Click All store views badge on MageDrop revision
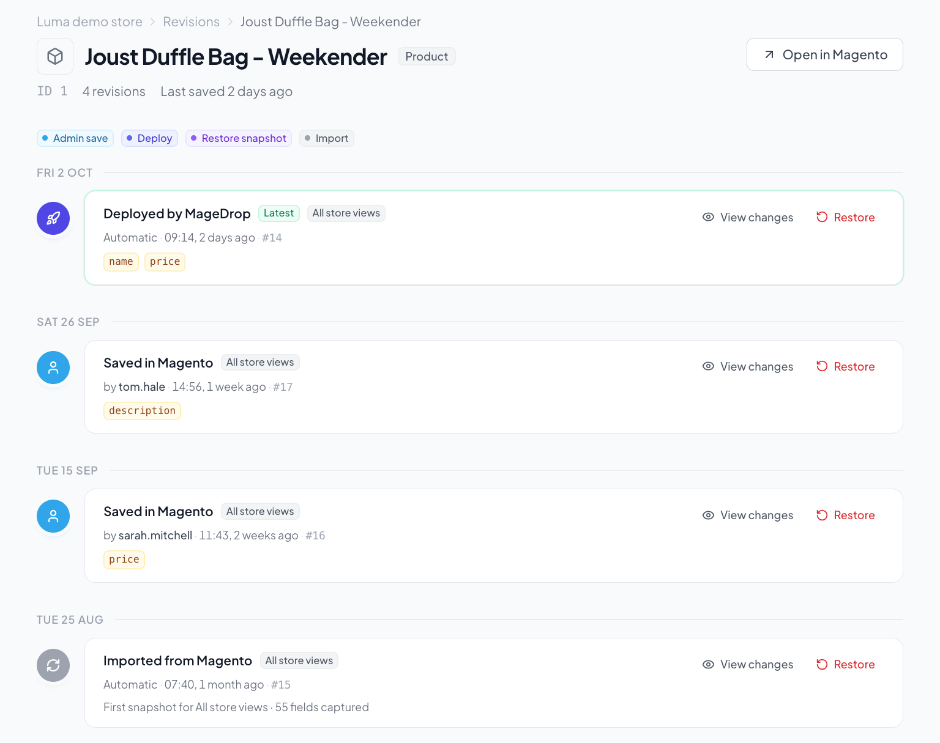The height and width of the screenshot is (743, 940). [346, 213]
